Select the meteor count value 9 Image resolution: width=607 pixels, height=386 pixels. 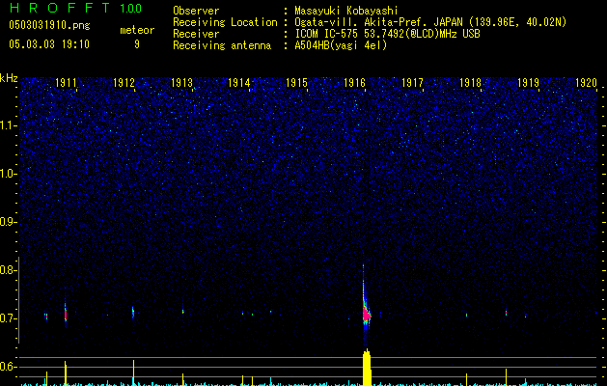pos(136,44)
